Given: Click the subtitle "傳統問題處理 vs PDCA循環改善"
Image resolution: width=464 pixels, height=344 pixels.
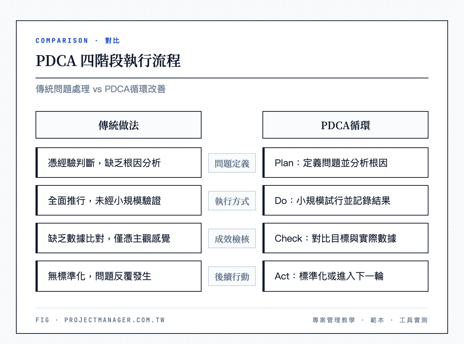Looking at the screenshot, I should point(100,89).
